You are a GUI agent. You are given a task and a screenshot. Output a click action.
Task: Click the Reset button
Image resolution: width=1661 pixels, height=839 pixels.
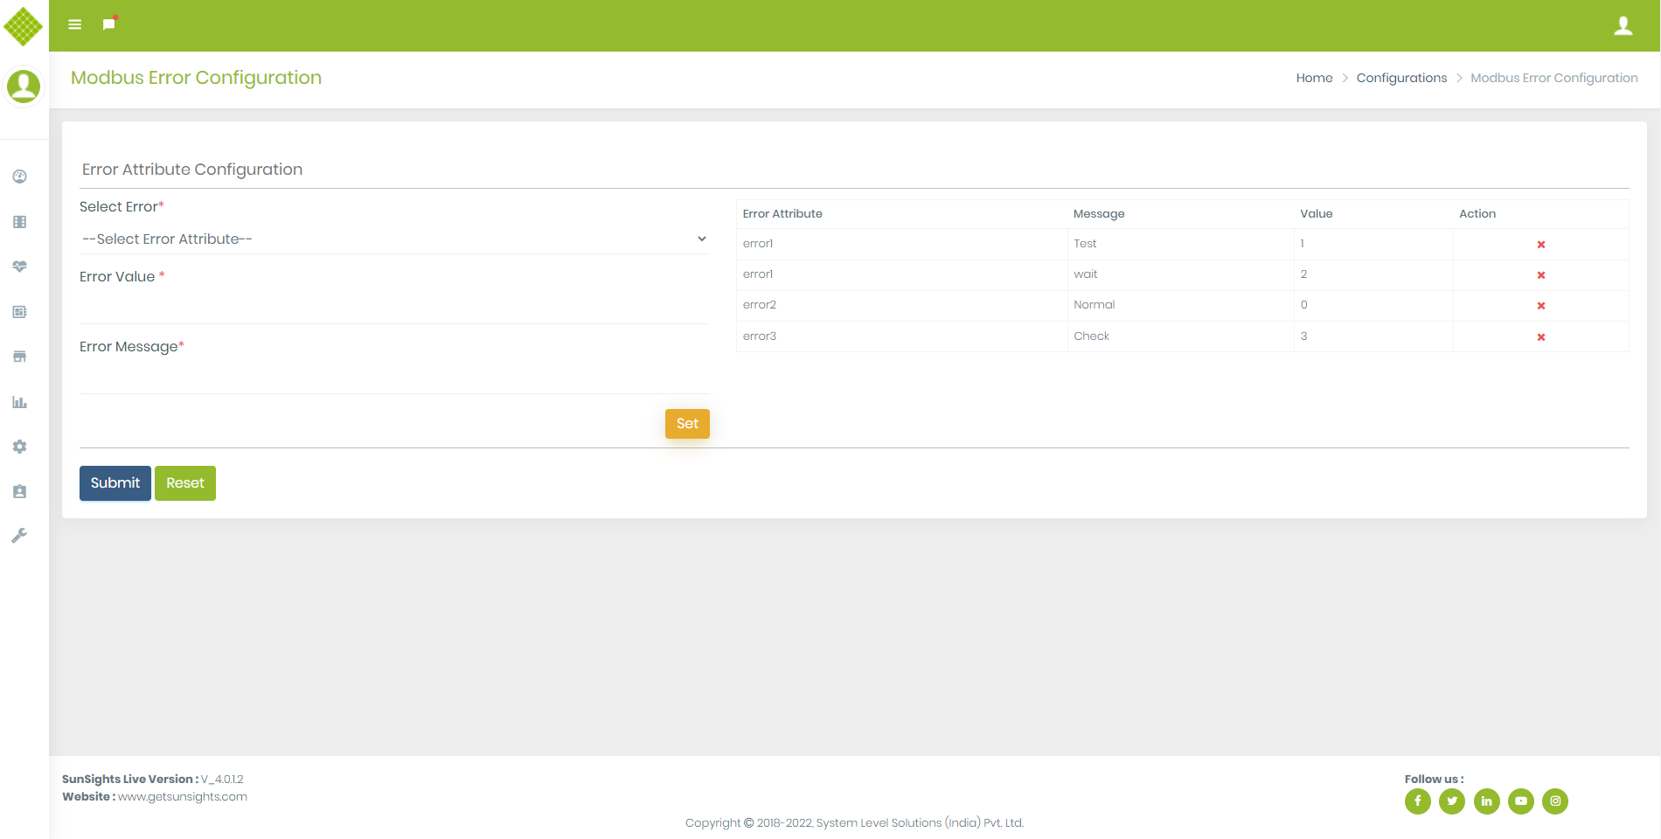pos(184,483)
